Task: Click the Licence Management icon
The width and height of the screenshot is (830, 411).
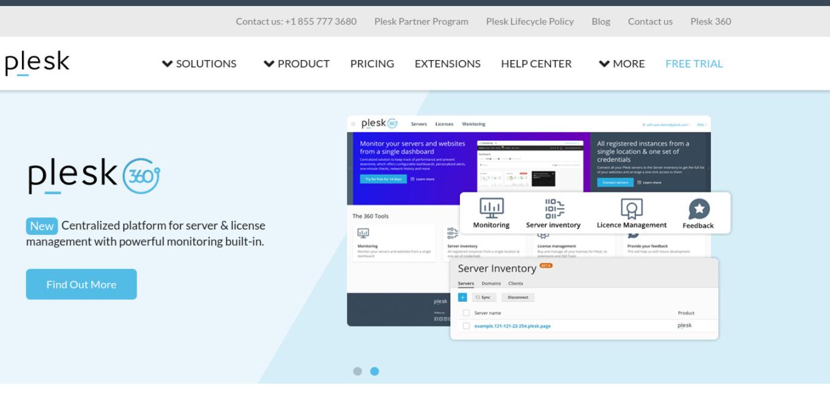Action: click(631, 208)
